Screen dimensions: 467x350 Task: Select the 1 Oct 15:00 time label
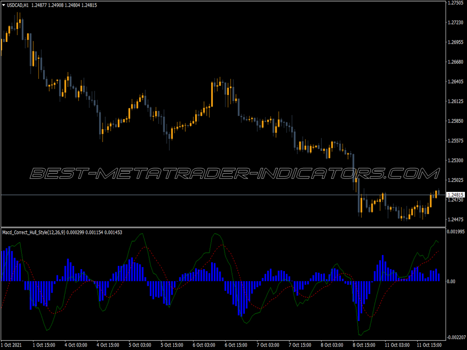point(44,345)
